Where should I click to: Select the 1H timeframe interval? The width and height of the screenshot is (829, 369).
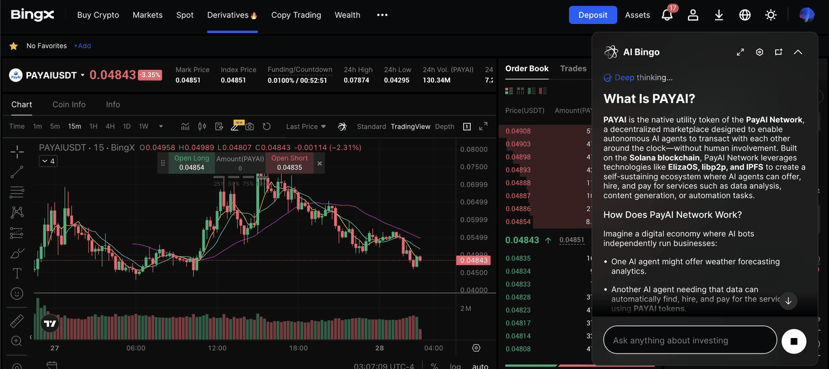pos(93,126)
